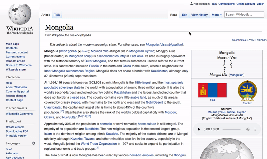
Task: Click Donate to Wikipedia link
Action: click(x=19, y=65)
